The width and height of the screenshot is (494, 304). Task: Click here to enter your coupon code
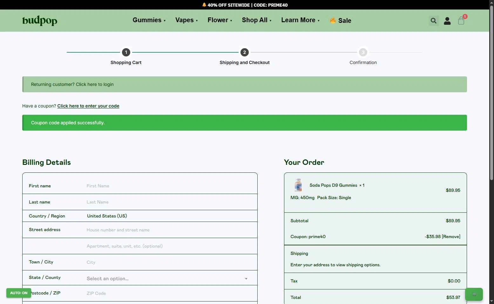(x=88, y=106)
